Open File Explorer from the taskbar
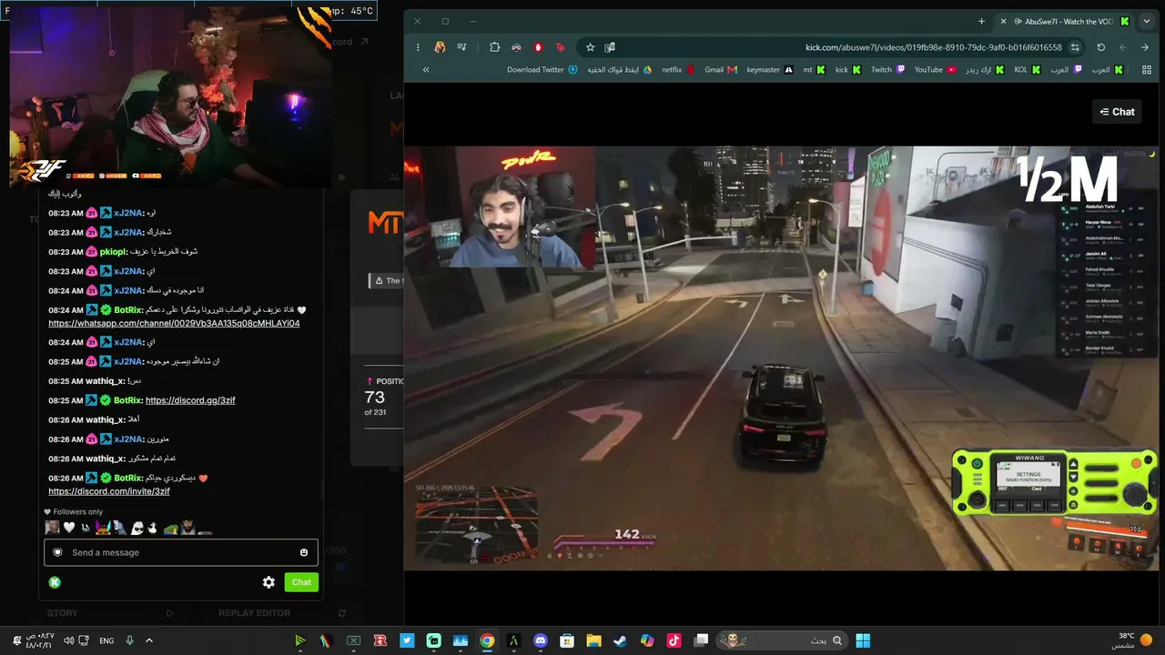 (x=593, y=640)
